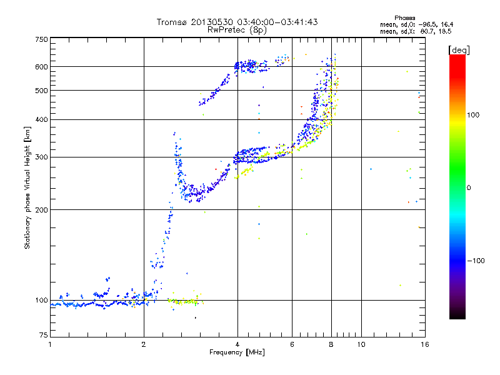This screenshot has width=500, height=375.
Task: Click the x-axis tick label '4'
Action: (x=237, y=344)
